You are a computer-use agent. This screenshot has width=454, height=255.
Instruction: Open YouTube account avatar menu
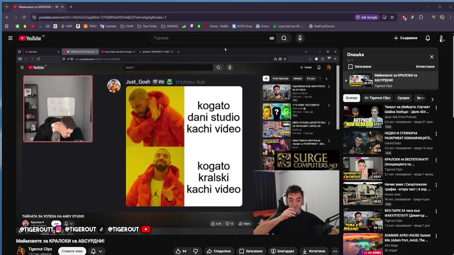click(x=442, y=38)
